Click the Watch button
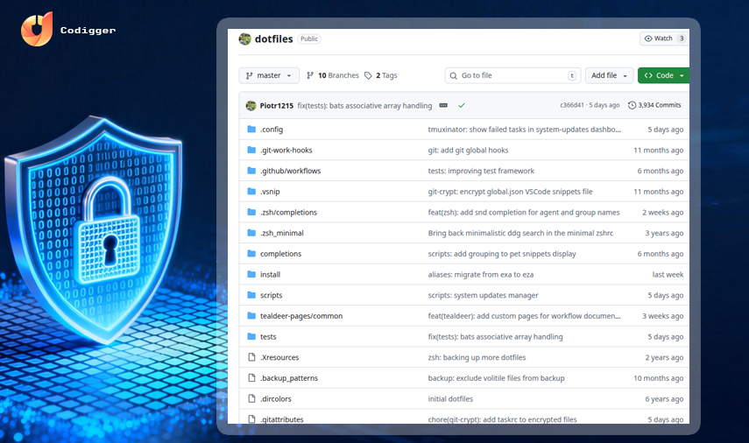The width and height of the screenshot is (749, 443). pos(664,39)
